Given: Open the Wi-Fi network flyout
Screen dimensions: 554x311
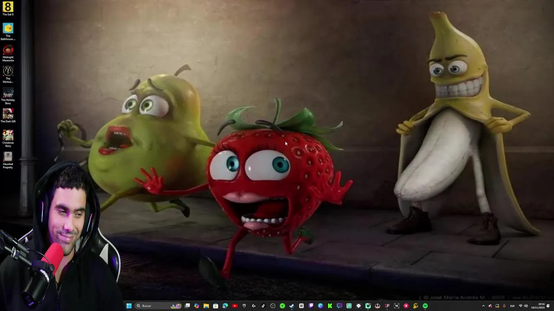Looking at the screenshot, I should click(521, 306).
